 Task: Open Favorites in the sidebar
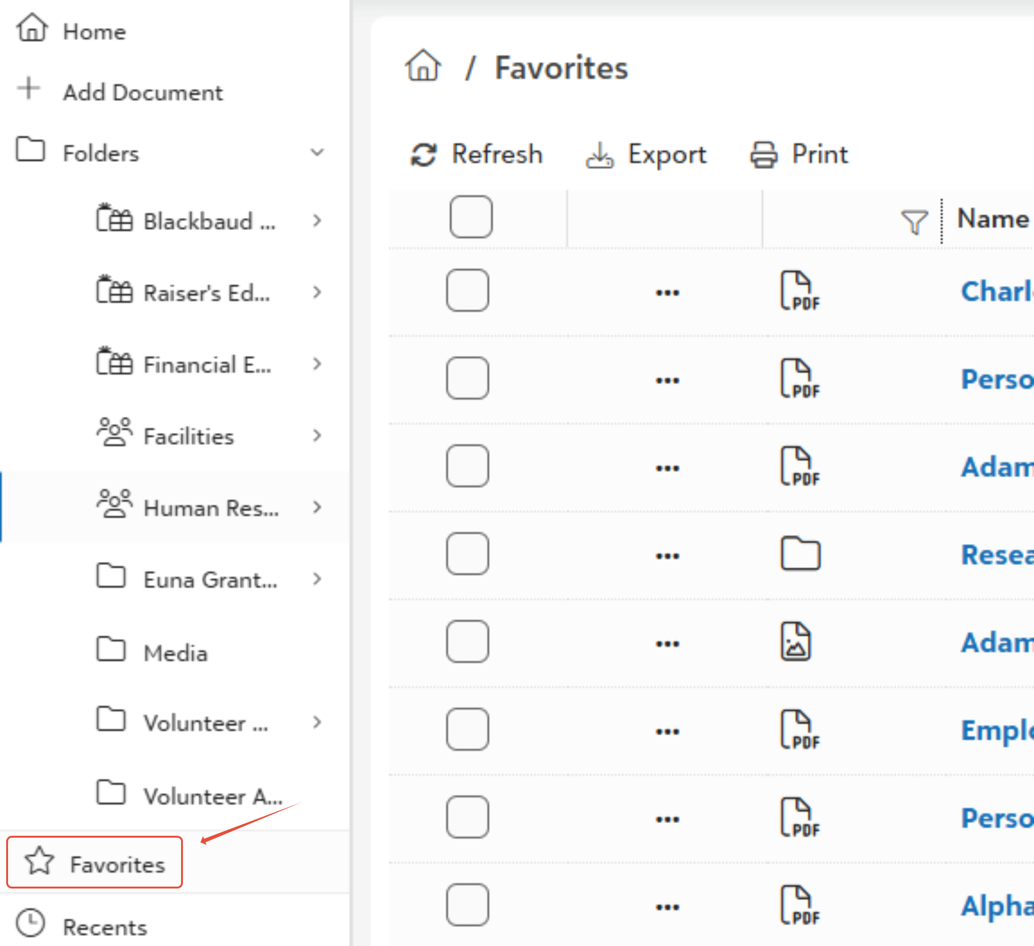[95, 862]
